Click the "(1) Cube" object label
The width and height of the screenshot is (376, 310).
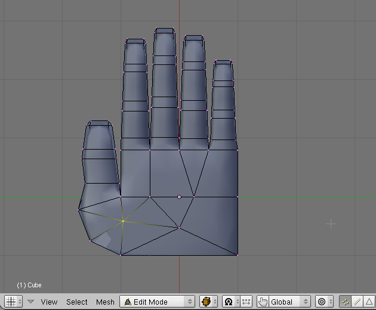coord(29,285)
